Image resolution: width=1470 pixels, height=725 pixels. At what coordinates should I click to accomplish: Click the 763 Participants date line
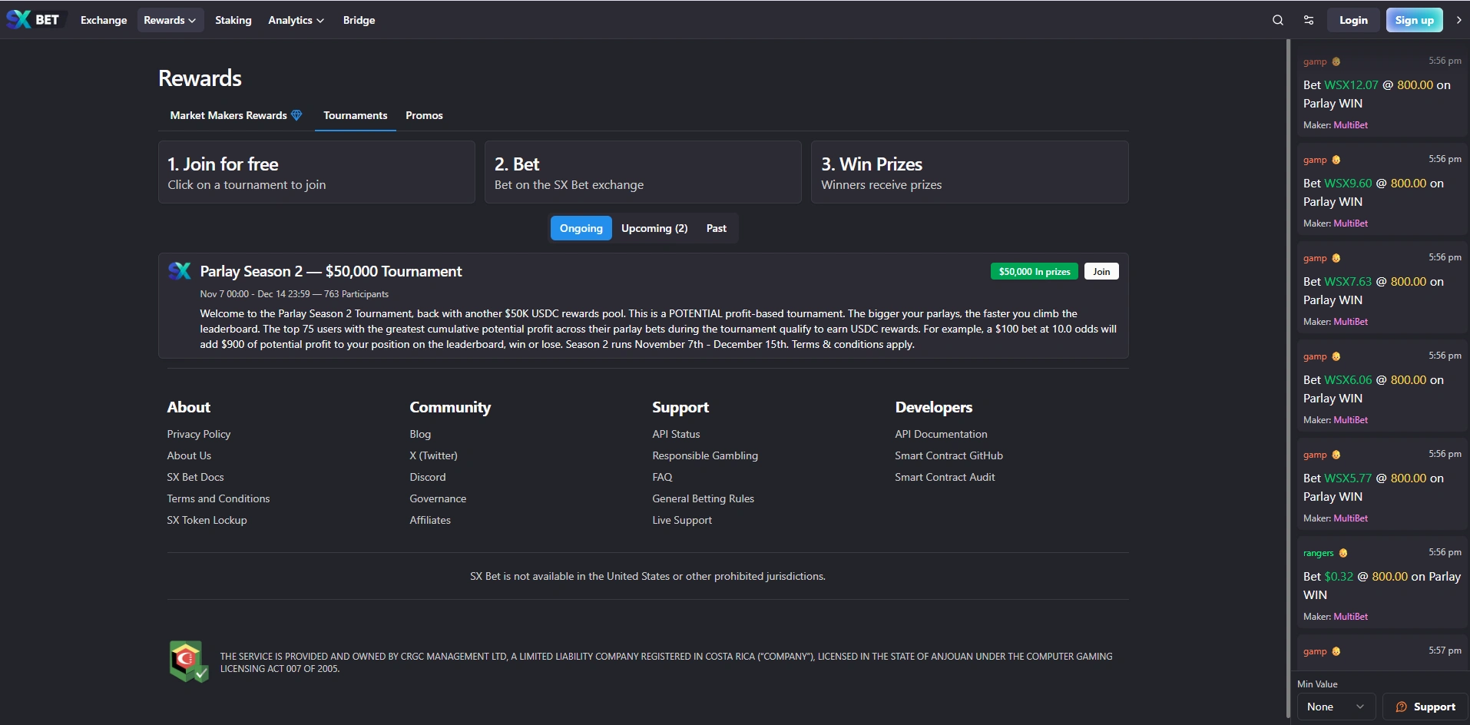click(x=294, y=294)
